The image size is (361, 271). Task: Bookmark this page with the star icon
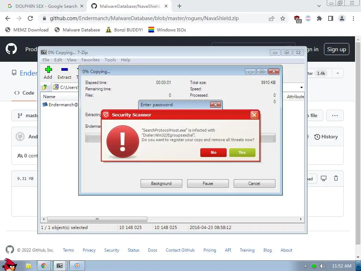click(283, 18)
